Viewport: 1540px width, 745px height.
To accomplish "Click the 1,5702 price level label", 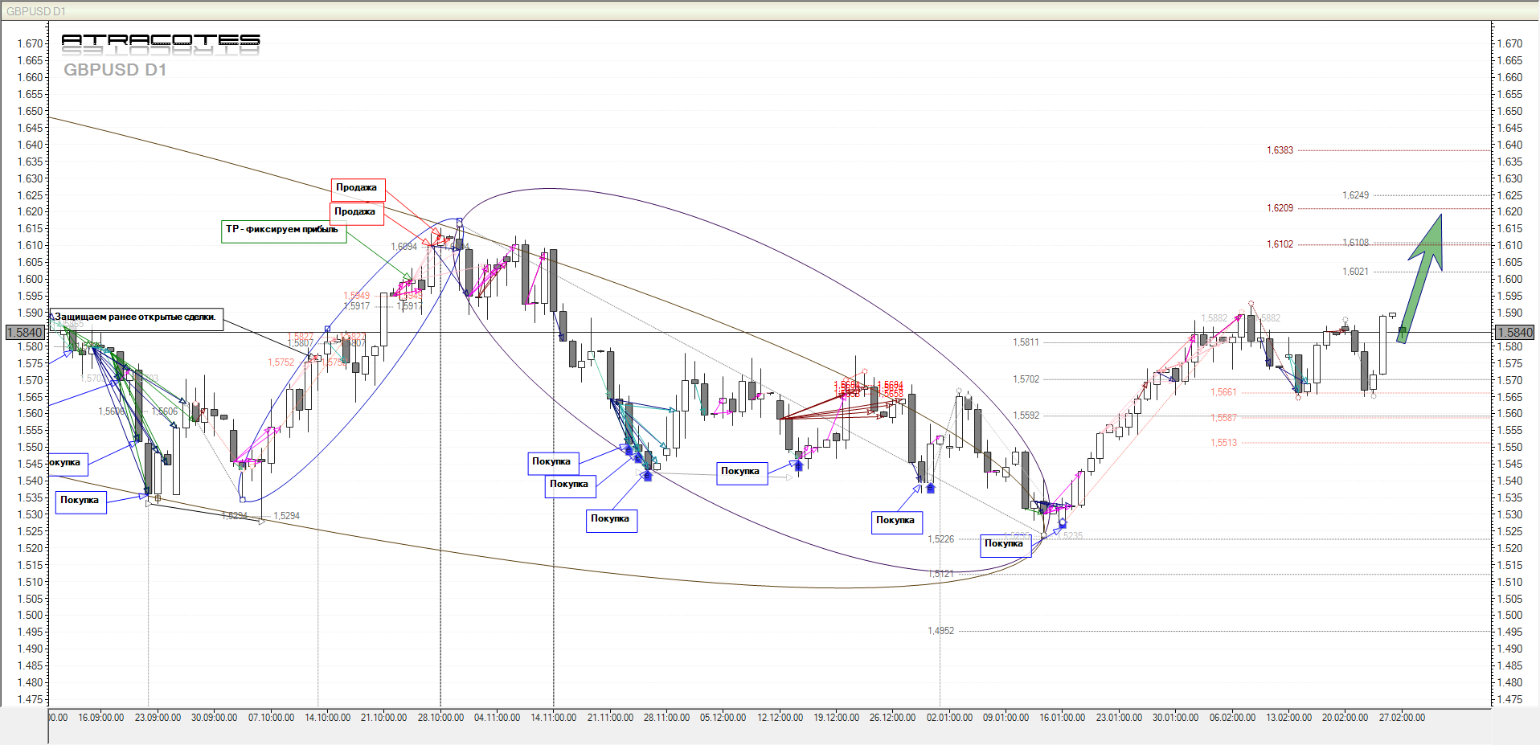I will [x=1026, y=379].
